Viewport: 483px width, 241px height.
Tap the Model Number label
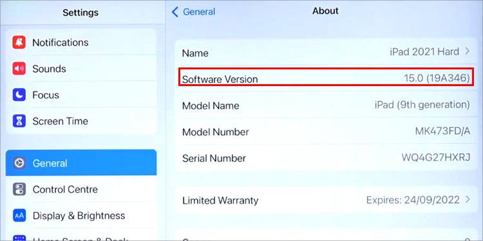tap(216, 132)
